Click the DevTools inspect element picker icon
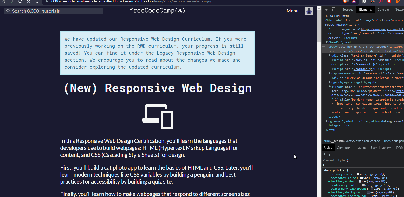The image size is (404, 197). click(x=326, y=10)
